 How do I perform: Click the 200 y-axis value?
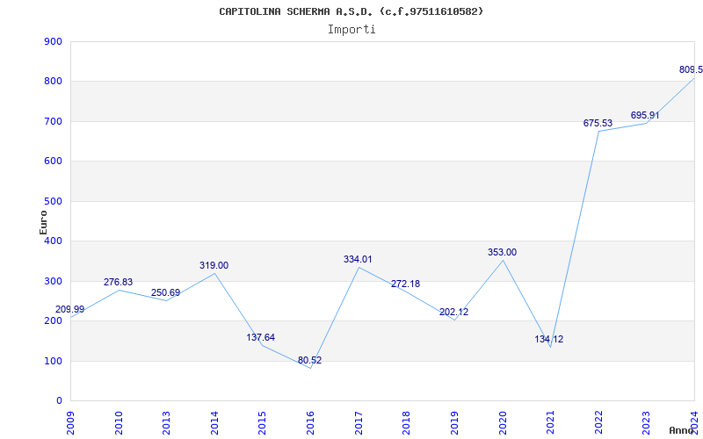pos(53,321)
